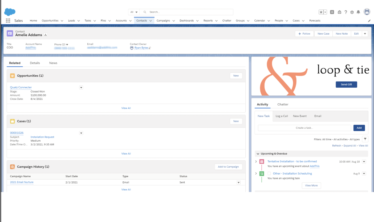Check the Other - Installation Scheduling task checkbox
This screenshot has width=374, height=222.
[x=269, y=174]
